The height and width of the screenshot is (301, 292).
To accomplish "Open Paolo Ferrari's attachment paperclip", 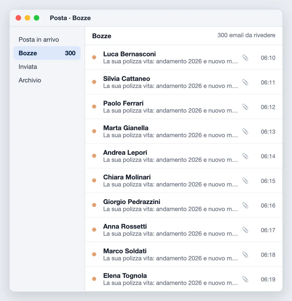I will (245, 107).
